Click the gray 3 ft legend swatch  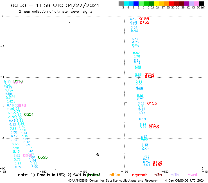point(121,3)
